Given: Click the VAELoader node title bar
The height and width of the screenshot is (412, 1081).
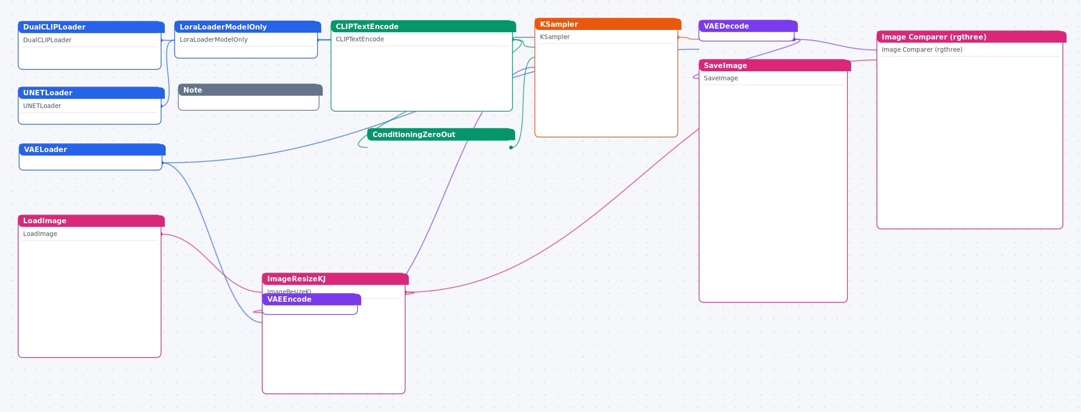Looking at the screenshot, I should (x=92, y=149).
